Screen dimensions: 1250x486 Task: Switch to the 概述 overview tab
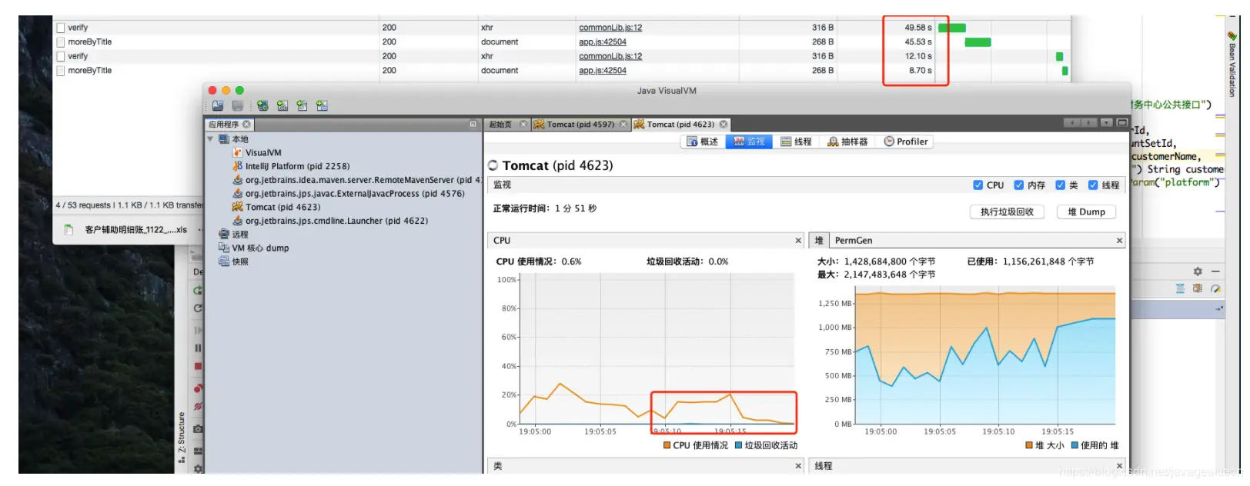click(703, 141)
